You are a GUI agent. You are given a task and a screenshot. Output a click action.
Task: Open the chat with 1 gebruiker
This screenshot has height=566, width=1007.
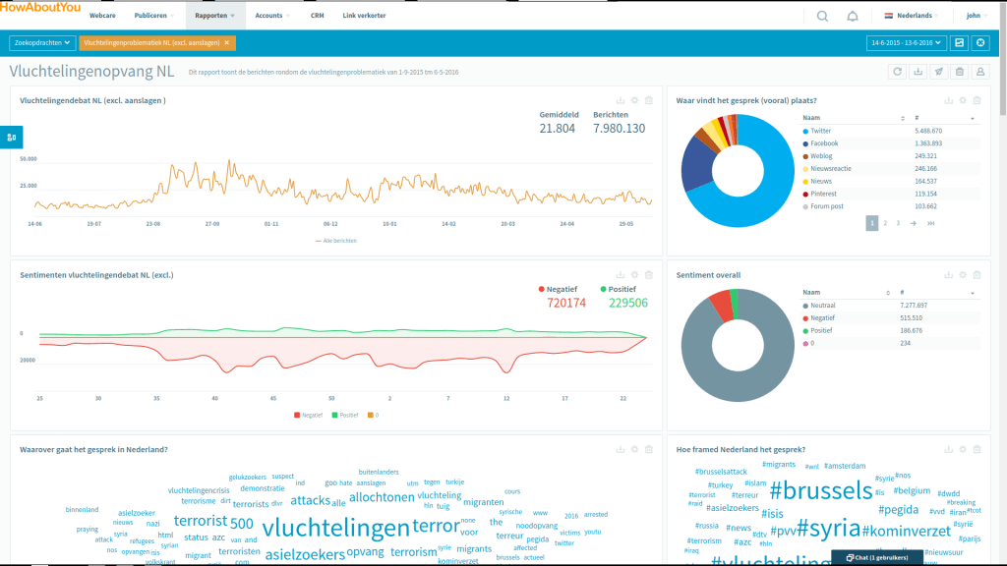tap(878, 557)
